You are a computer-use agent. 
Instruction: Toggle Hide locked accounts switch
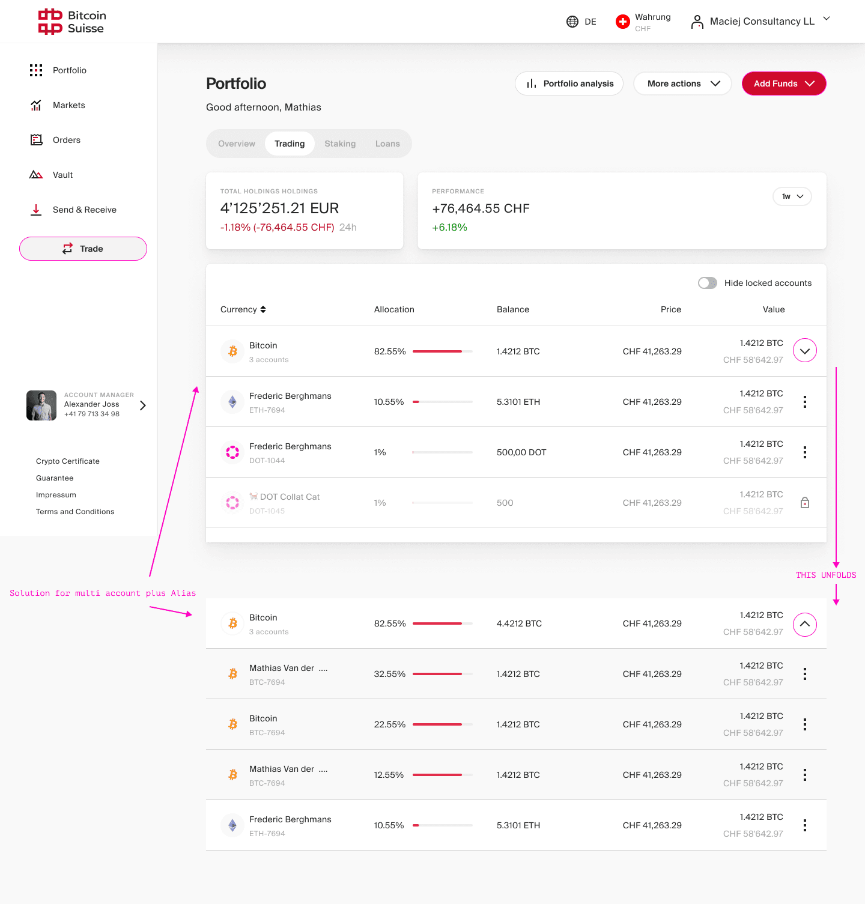708,283
